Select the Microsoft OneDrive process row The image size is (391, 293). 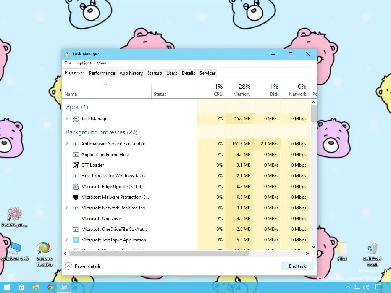click(186, 219)
